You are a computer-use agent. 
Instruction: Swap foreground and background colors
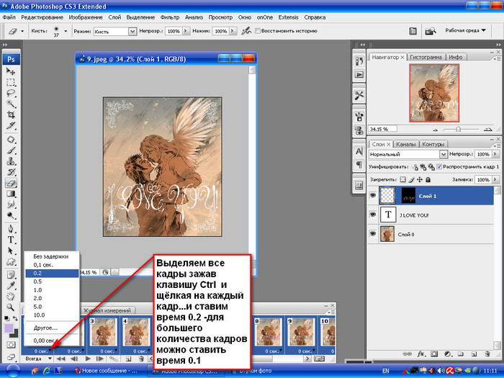tap(15, 318)
